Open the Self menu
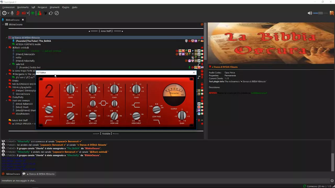Viewport: 335px width, 188px height. [x=33, y=7]
